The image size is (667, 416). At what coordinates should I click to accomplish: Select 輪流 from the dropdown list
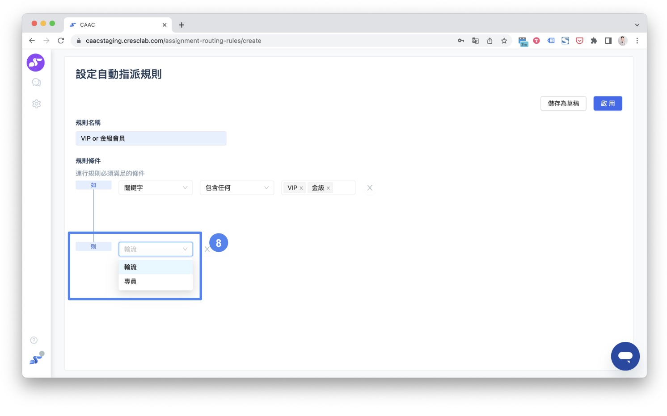pos(156,267)
